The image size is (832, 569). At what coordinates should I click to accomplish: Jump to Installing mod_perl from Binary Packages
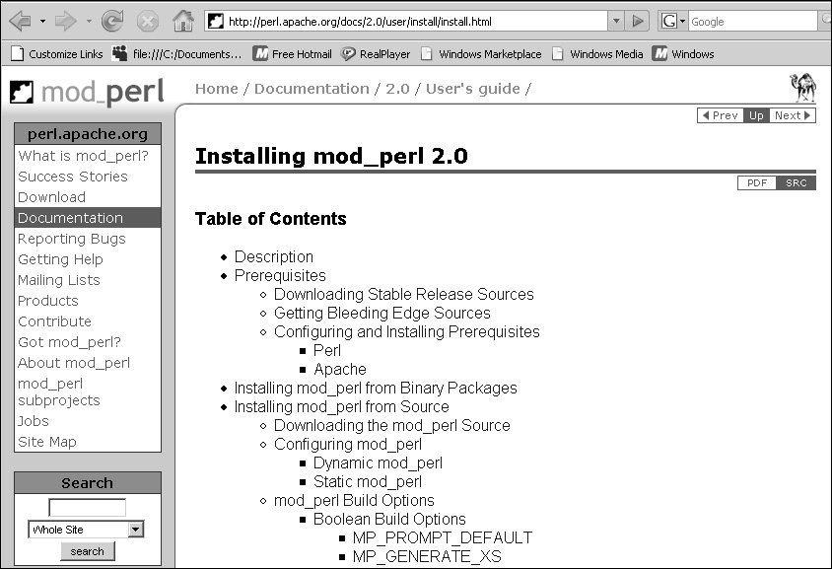tap(376, 388)
